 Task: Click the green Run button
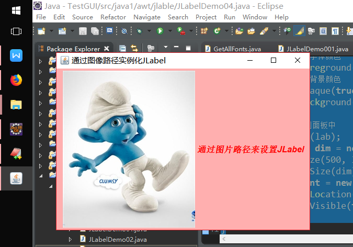point(160,31)
